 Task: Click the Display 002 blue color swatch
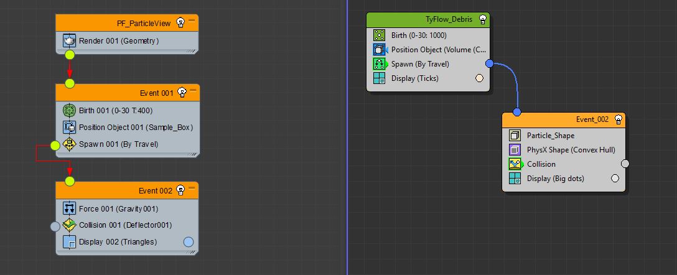[x=189, y=242]
